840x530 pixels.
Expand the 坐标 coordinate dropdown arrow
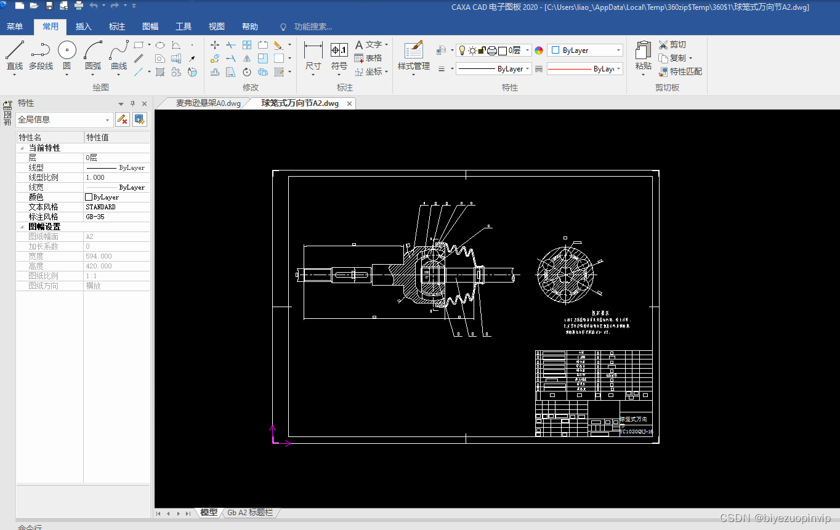pos(387,72)
